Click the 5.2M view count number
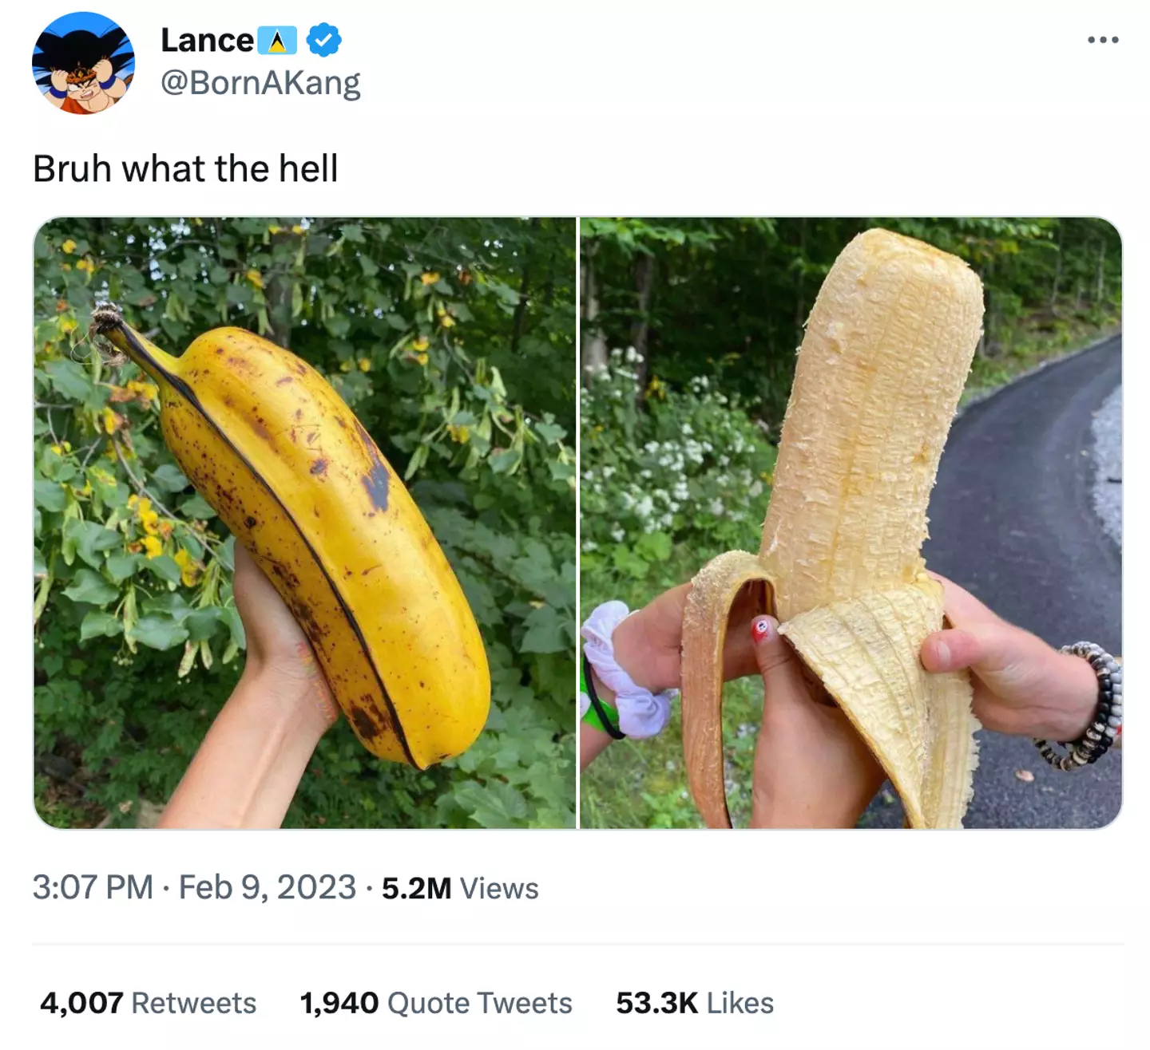Image resolution: width=1150 pixels, height=1050 pixels. tap(416, 888)
